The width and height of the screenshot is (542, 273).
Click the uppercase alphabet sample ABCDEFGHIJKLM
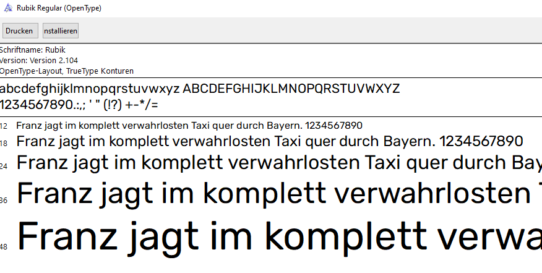(291, 89)
